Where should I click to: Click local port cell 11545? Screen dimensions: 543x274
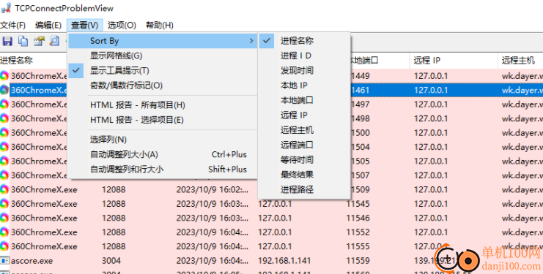358,204
